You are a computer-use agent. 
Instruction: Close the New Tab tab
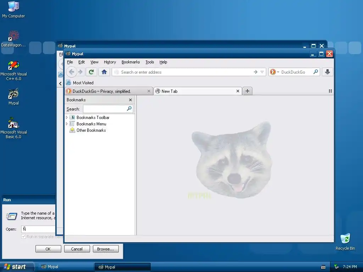tap(238, 91)
